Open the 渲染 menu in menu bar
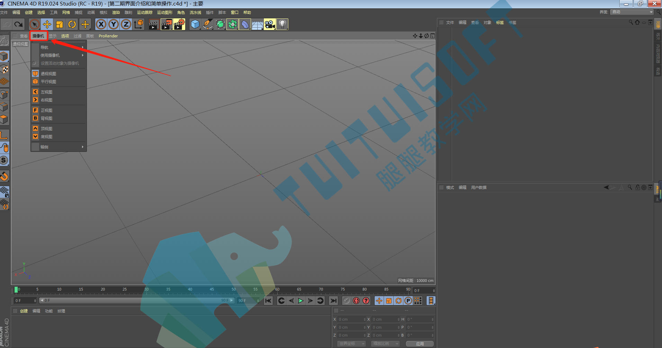 [x=116, y=12]
